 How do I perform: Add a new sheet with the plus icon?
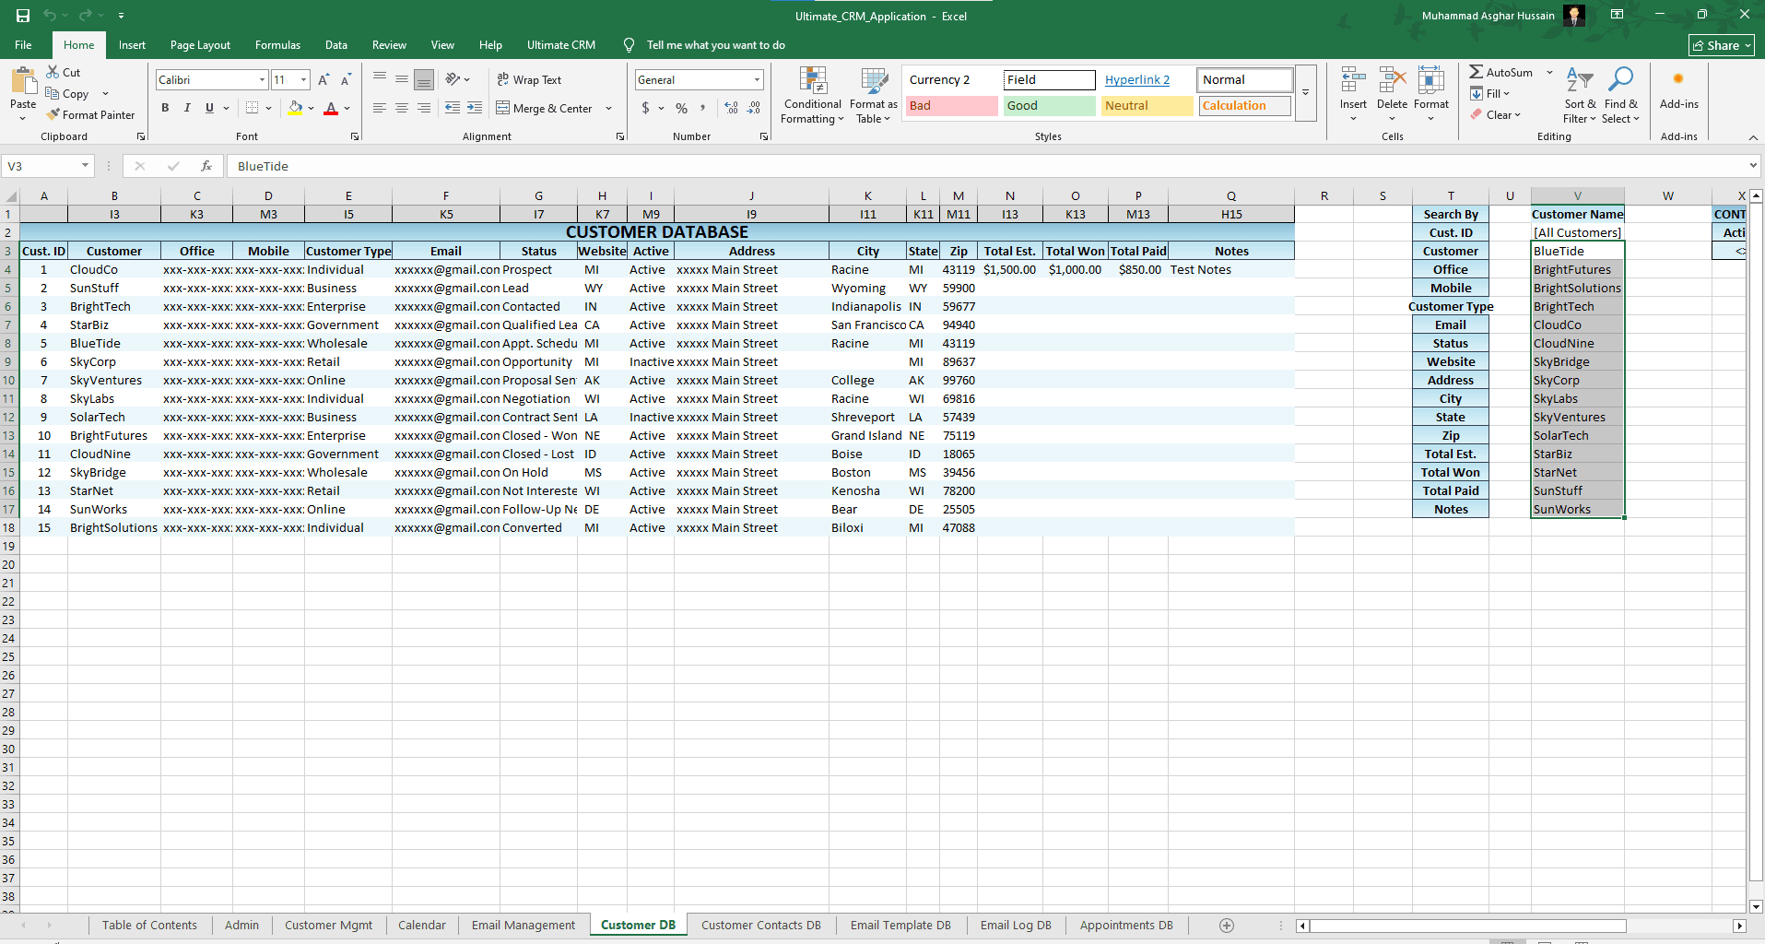click(x=1226, y=926)
